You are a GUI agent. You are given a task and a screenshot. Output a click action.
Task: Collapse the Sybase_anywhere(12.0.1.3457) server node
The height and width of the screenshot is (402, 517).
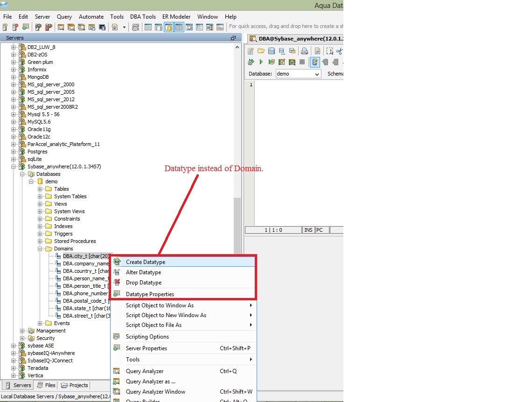[x=13, y=167]
